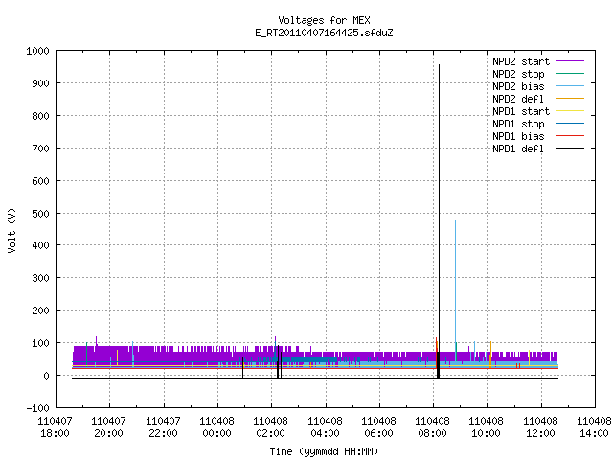The image size is (613, 460).
Task: Click the x-axis tick '110408 14:00'
Action: point(594,427)
